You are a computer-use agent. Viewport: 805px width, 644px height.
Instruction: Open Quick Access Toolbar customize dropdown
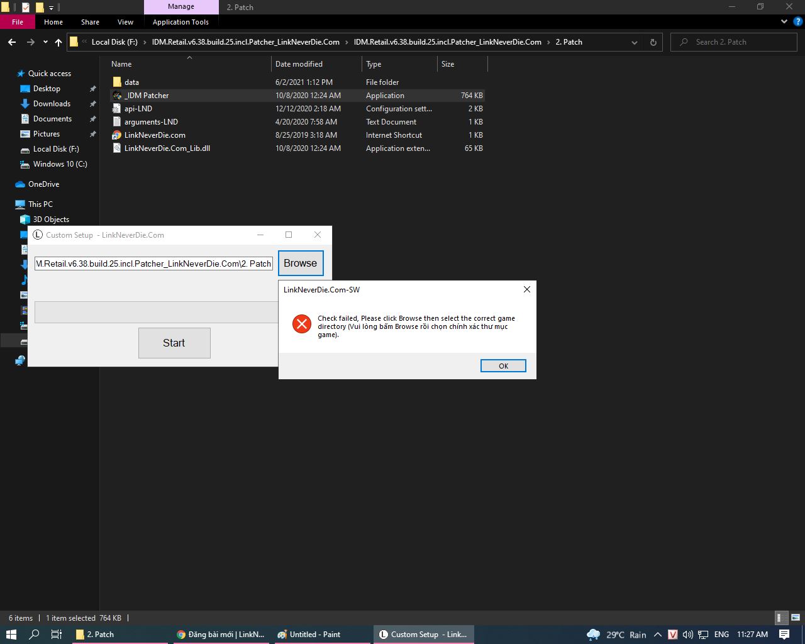[52, 8]
